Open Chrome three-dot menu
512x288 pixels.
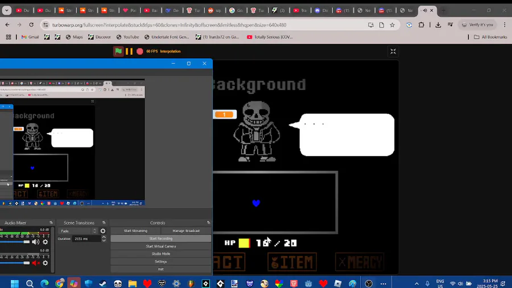pos(505,25)
